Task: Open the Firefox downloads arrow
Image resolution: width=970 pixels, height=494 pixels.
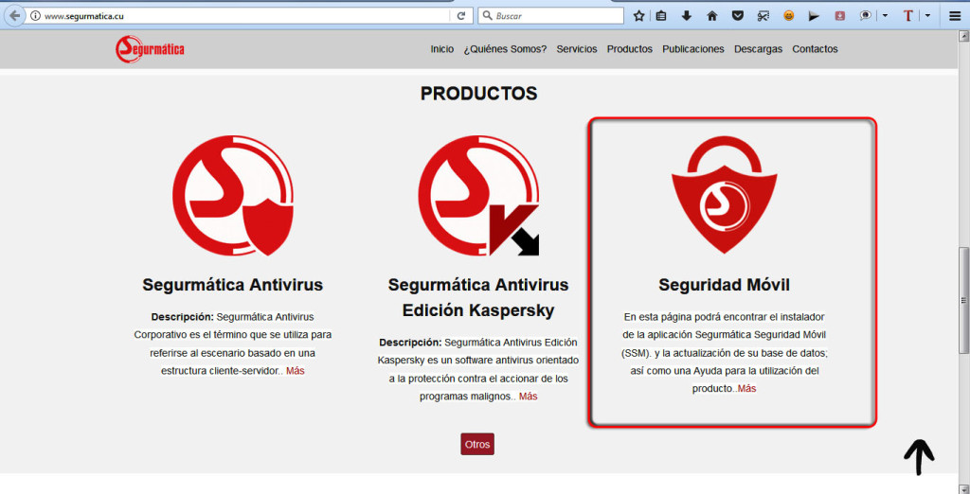Action: tap(687, 16)
